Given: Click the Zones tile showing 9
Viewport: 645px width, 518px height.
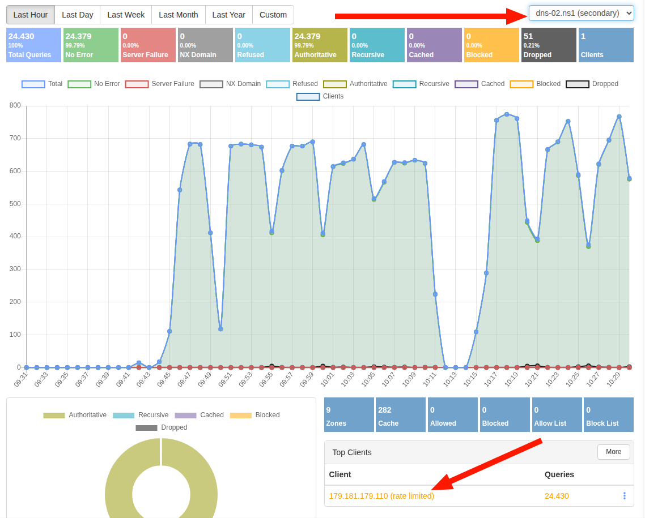Looking at the screenshot, I should coord(349,415).
